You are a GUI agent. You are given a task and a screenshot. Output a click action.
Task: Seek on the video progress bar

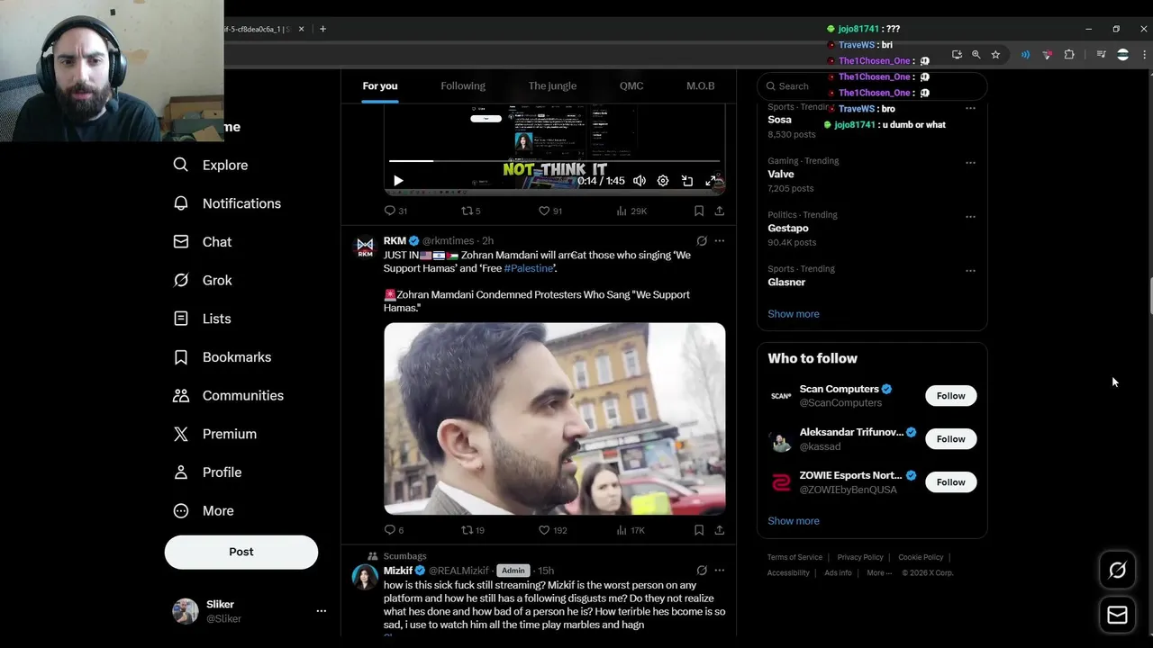tap(555, 161)
